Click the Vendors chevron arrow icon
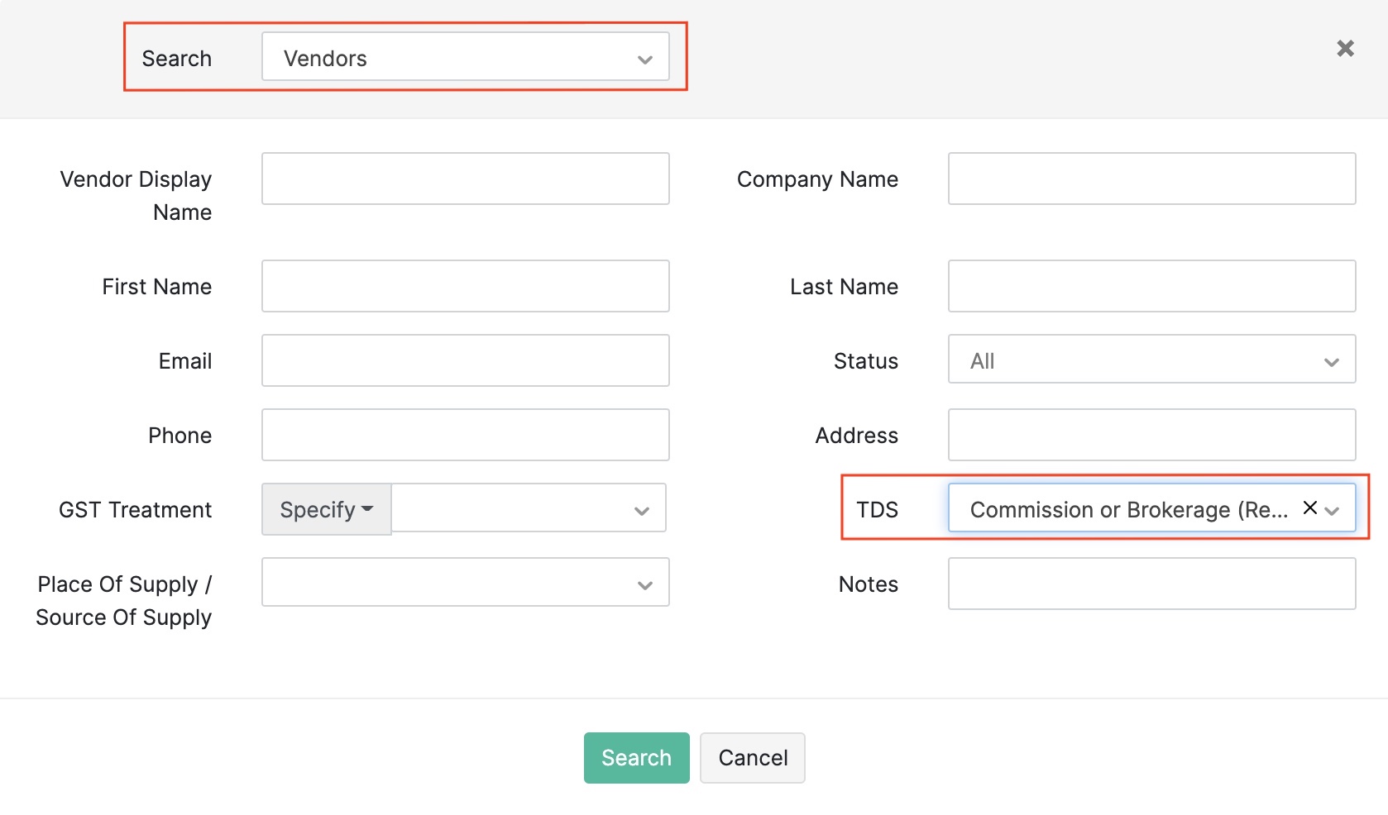This screenshot has height=815, width=1388. click(x=645, y=60)
